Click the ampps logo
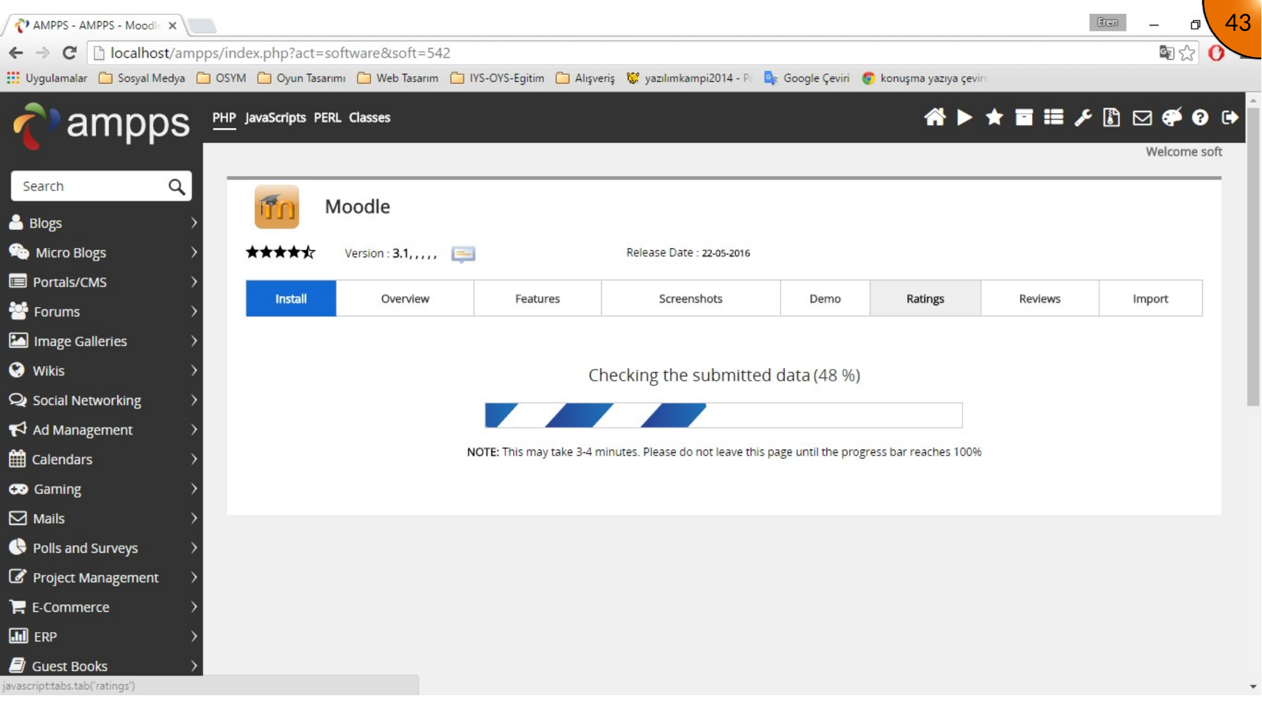This screenshot has height=709, width=1262. (101, 125)
